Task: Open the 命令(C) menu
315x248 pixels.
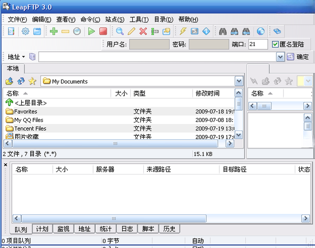Action: [91, 19]
